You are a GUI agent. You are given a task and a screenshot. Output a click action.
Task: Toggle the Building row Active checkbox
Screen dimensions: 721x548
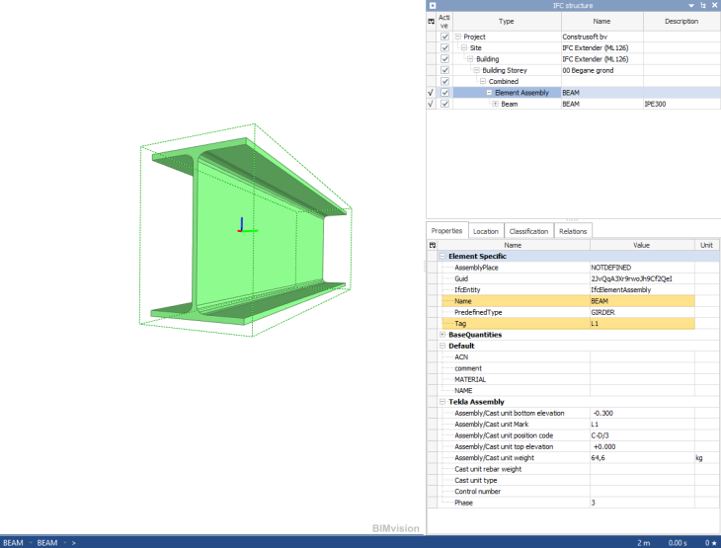pyautogui.click(x=444, y=59)
